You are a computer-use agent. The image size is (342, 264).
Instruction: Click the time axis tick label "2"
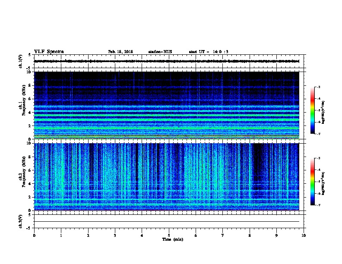(x=88, y=236)
